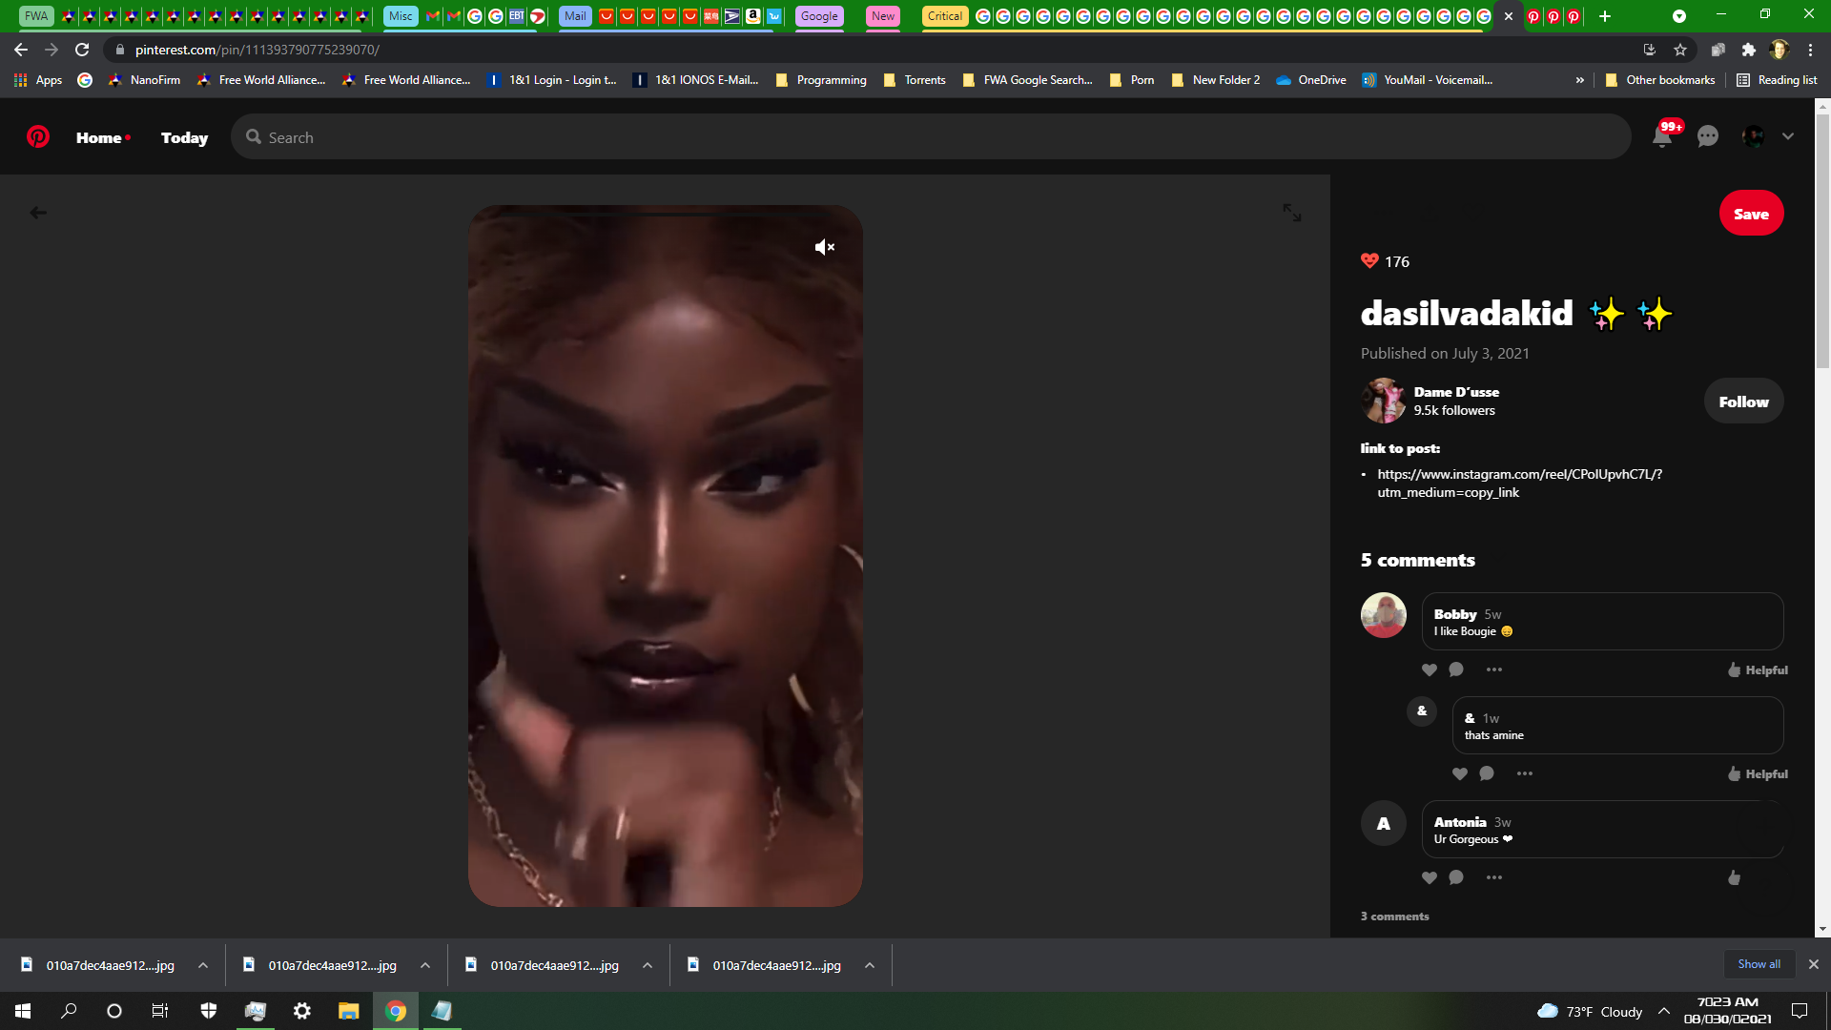Switch to the Today tab
This screenshot has width=1831, height=1030.
pyautogui.click(x=184, y=137)
